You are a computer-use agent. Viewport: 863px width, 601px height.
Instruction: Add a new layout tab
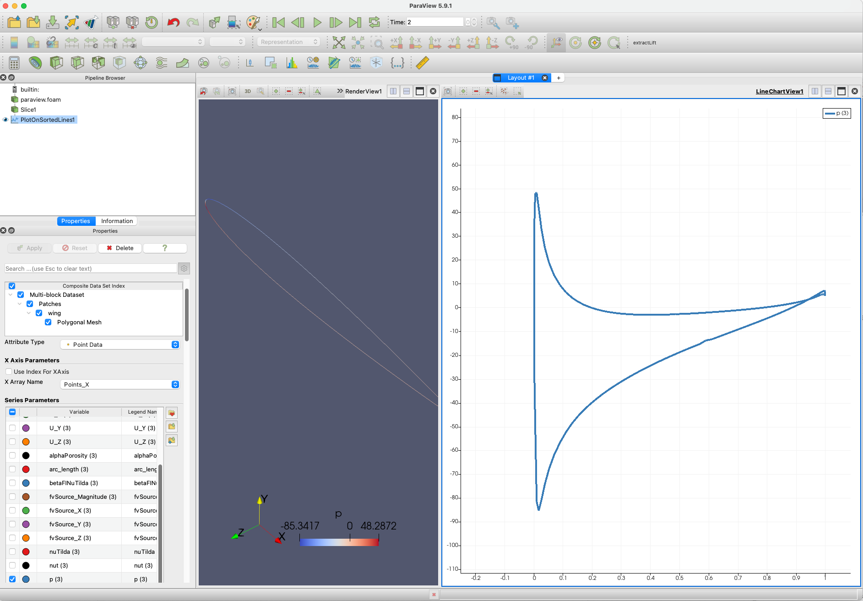(x=559, y=78)
